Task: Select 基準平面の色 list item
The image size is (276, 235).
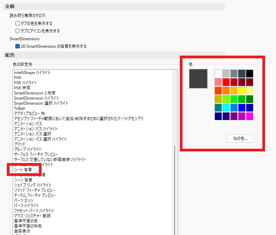Action: click(x=26, y=221)
